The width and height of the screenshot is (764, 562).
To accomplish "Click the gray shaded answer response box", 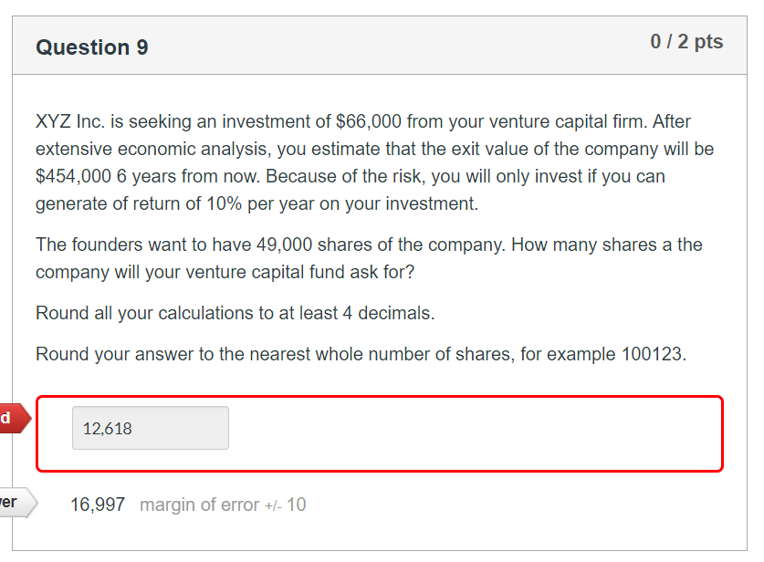I will [150, 427].
